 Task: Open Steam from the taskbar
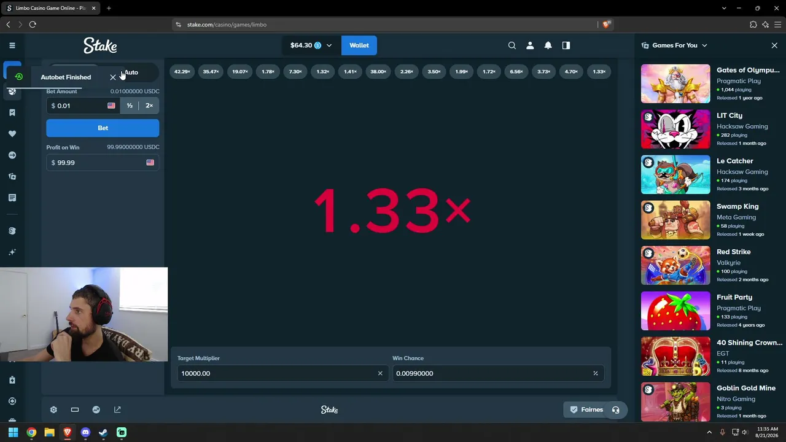tap(103, 432)
